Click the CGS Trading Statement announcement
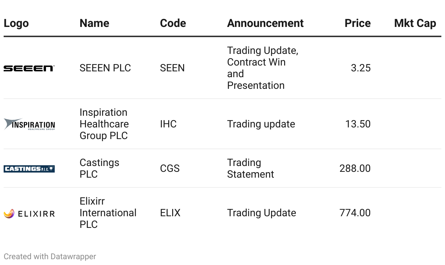The height and width of the screenshot is (265, 445). point(251,169)
